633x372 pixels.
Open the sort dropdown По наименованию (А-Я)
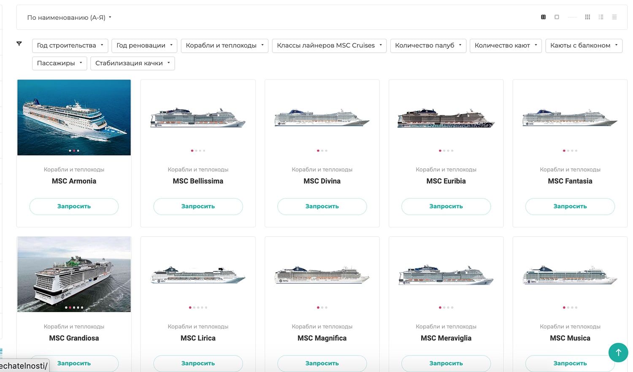click(x=69, y=17)
